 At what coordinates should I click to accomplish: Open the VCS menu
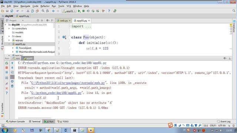[69, 6]
